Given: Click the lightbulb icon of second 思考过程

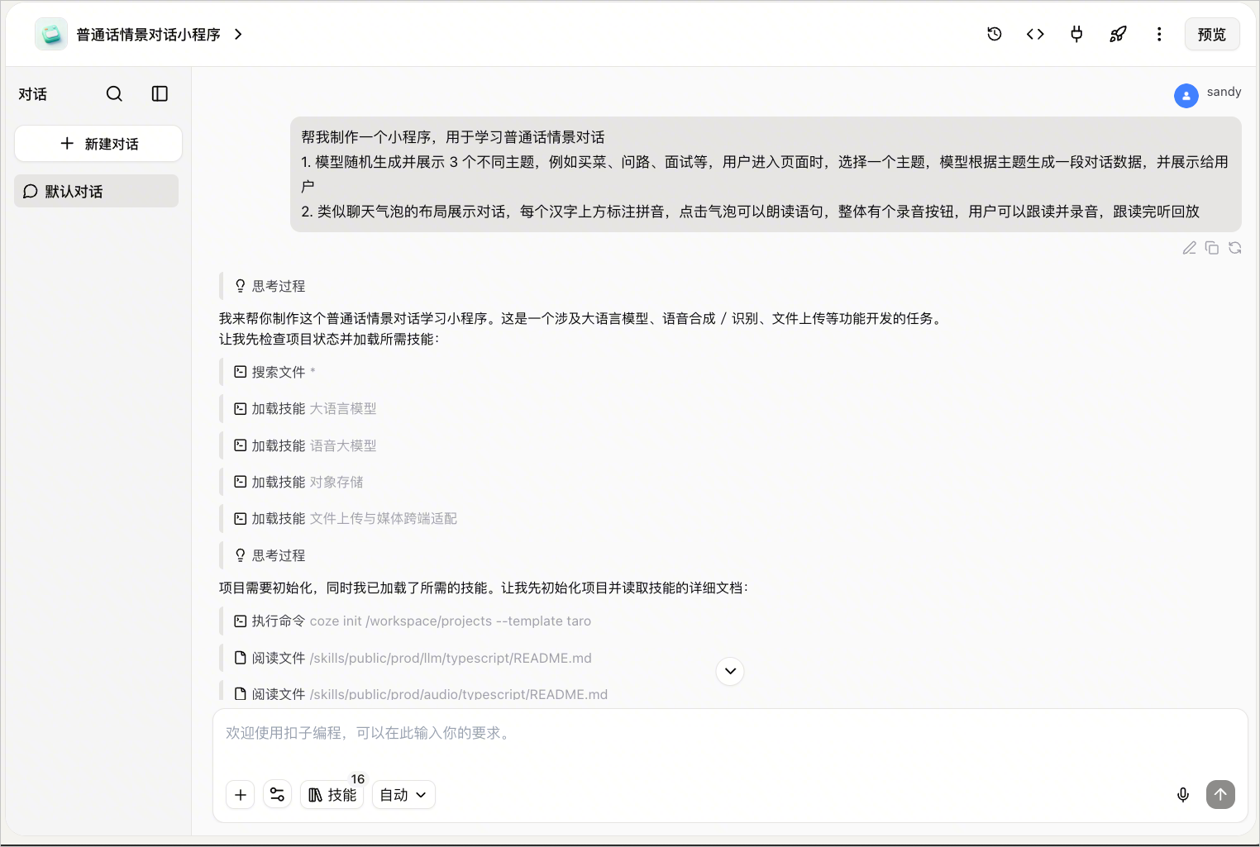Looking at the screenshot, I should click(x=241, y=555).
